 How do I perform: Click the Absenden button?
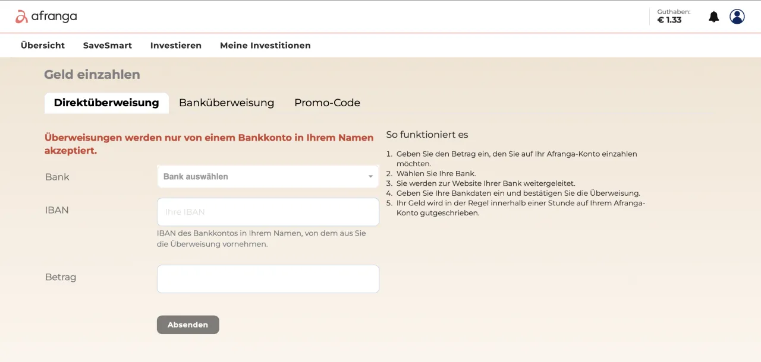tap(188, 325)
